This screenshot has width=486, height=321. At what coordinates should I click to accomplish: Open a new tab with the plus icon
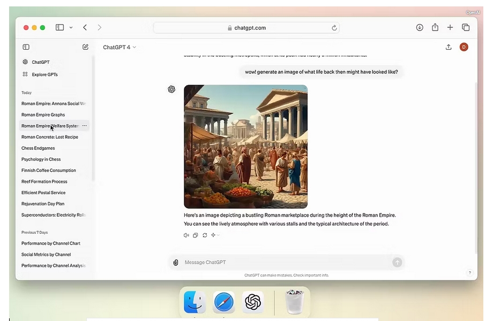pyautogui.click(x=450, y=27)
